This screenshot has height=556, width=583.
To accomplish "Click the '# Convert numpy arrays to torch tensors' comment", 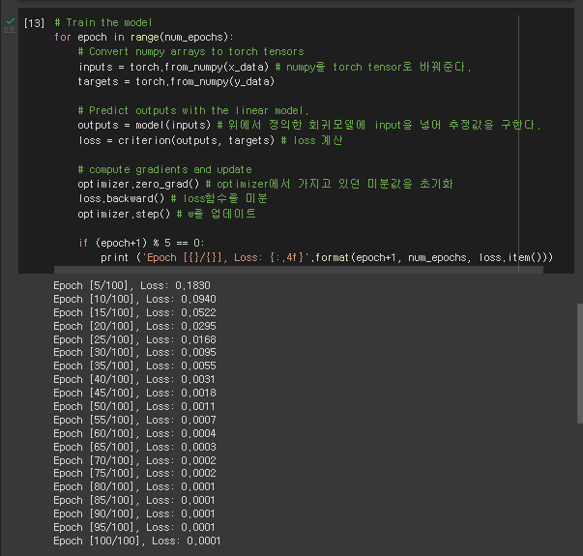I will [190, 51].
